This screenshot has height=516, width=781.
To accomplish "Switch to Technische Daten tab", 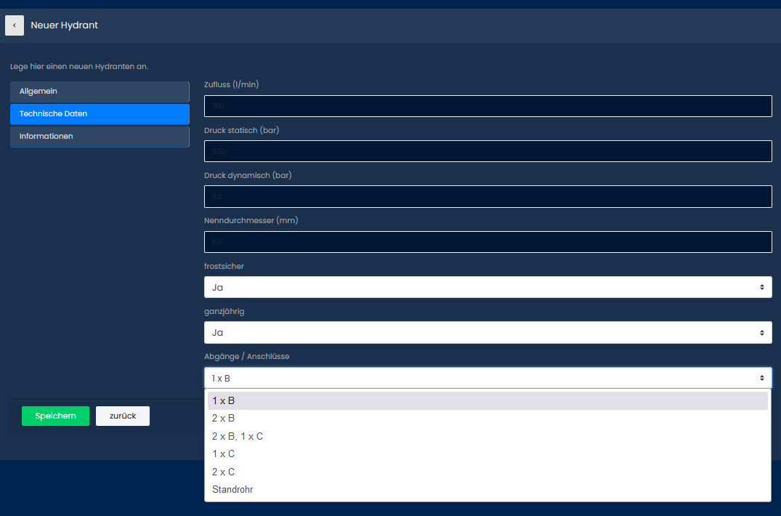I will click(x=100, y=114).
